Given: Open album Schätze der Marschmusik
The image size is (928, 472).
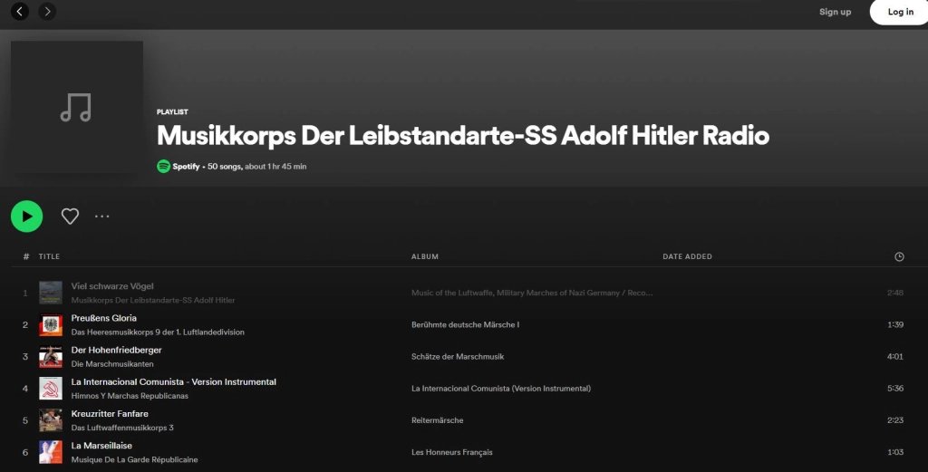Looking at the screenshot, I should click(x=458, y=357).
